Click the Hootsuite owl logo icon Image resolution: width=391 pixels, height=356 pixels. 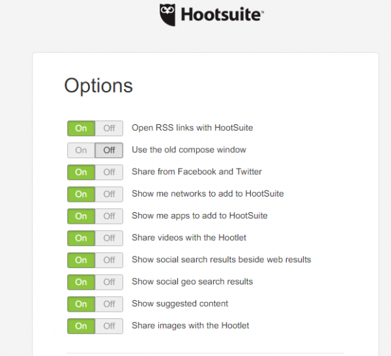tap(168, 15)
